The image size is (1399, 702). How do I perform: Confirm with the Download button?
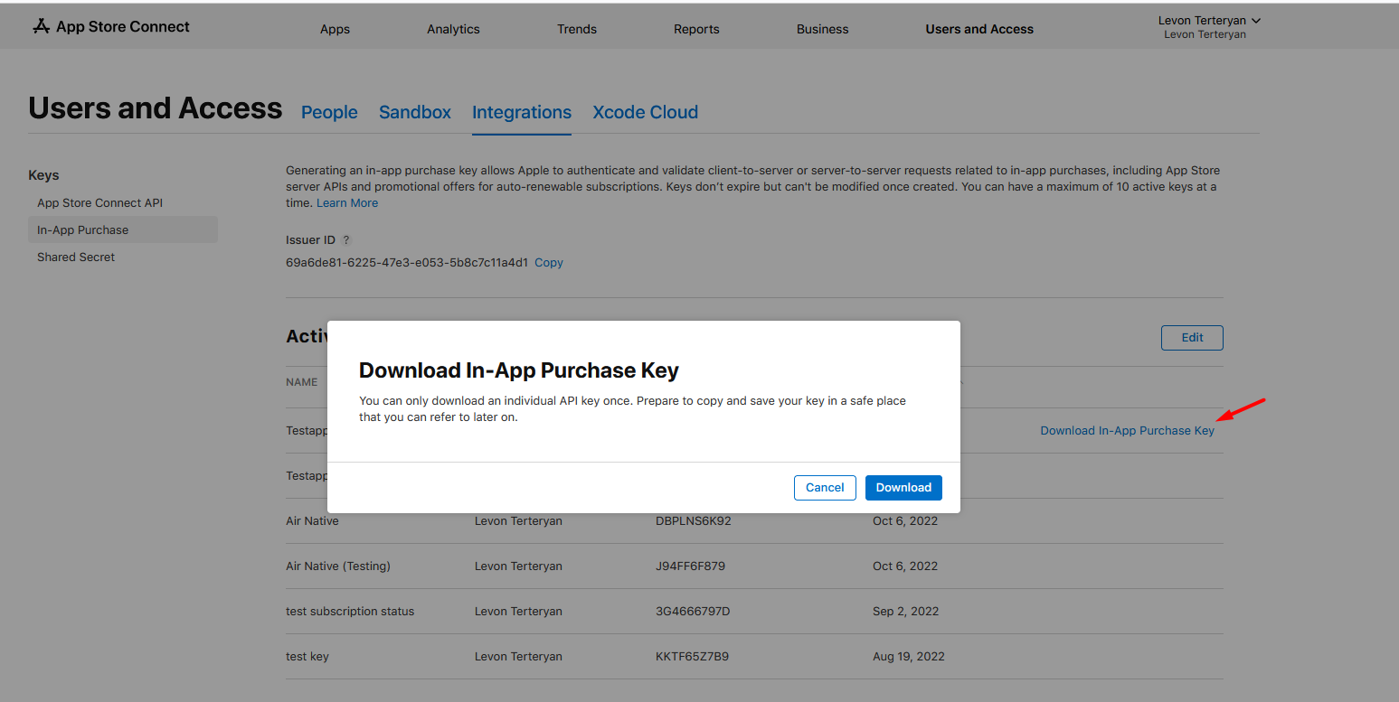point(903,488)
